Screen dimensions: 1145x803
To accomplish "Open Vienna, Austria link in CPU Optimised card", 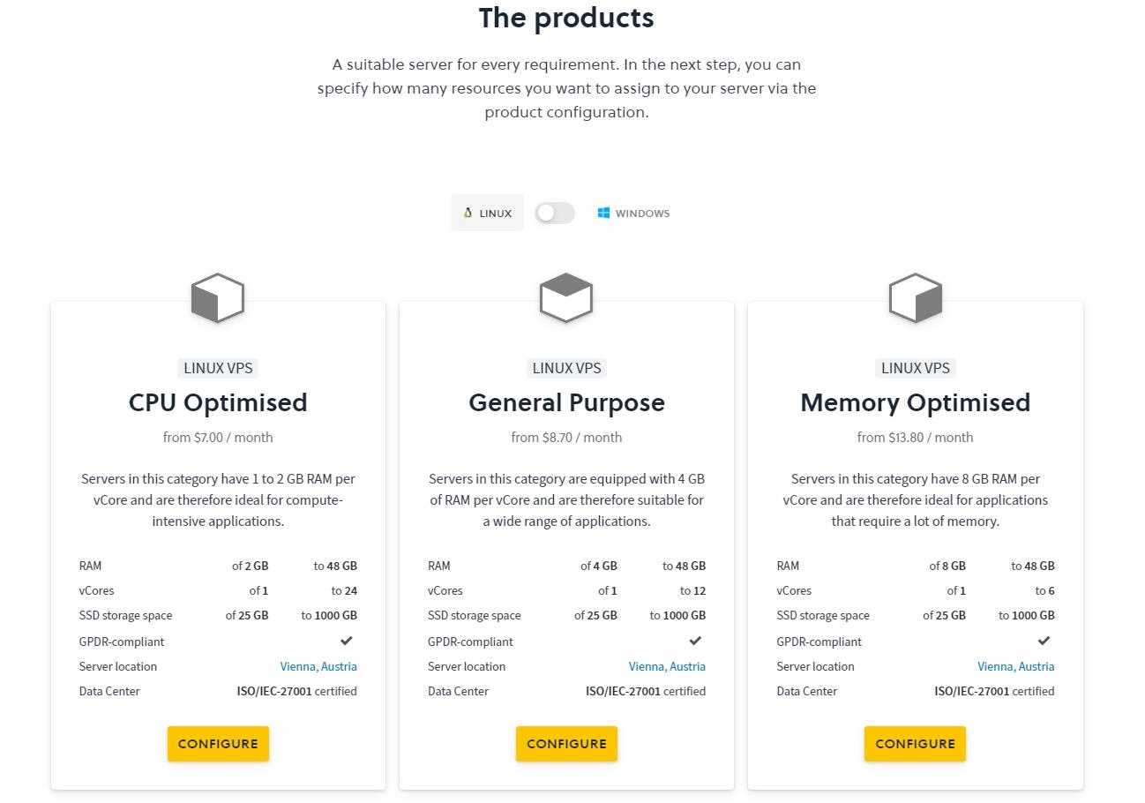I will coord(318,666).
